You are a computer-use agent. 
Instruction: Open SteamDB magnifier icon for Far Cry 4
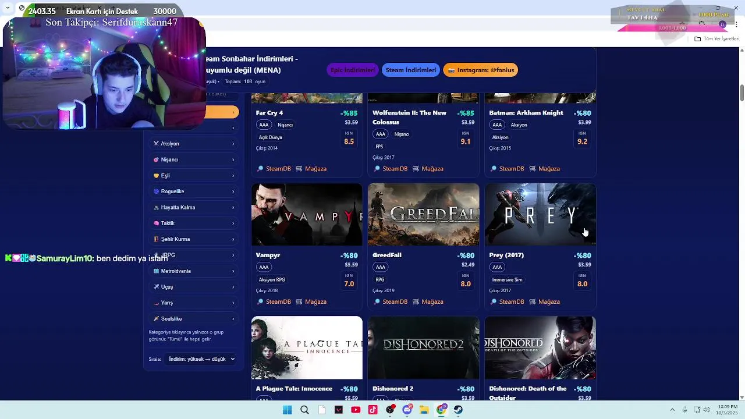(261, 169)
